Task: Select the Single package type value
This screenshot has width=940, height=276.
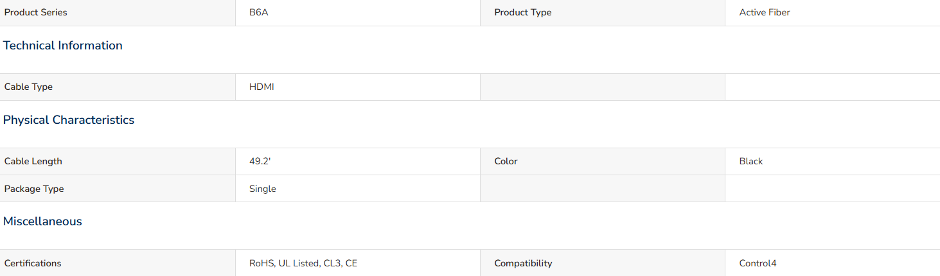Action: click(x=263, y=189)
